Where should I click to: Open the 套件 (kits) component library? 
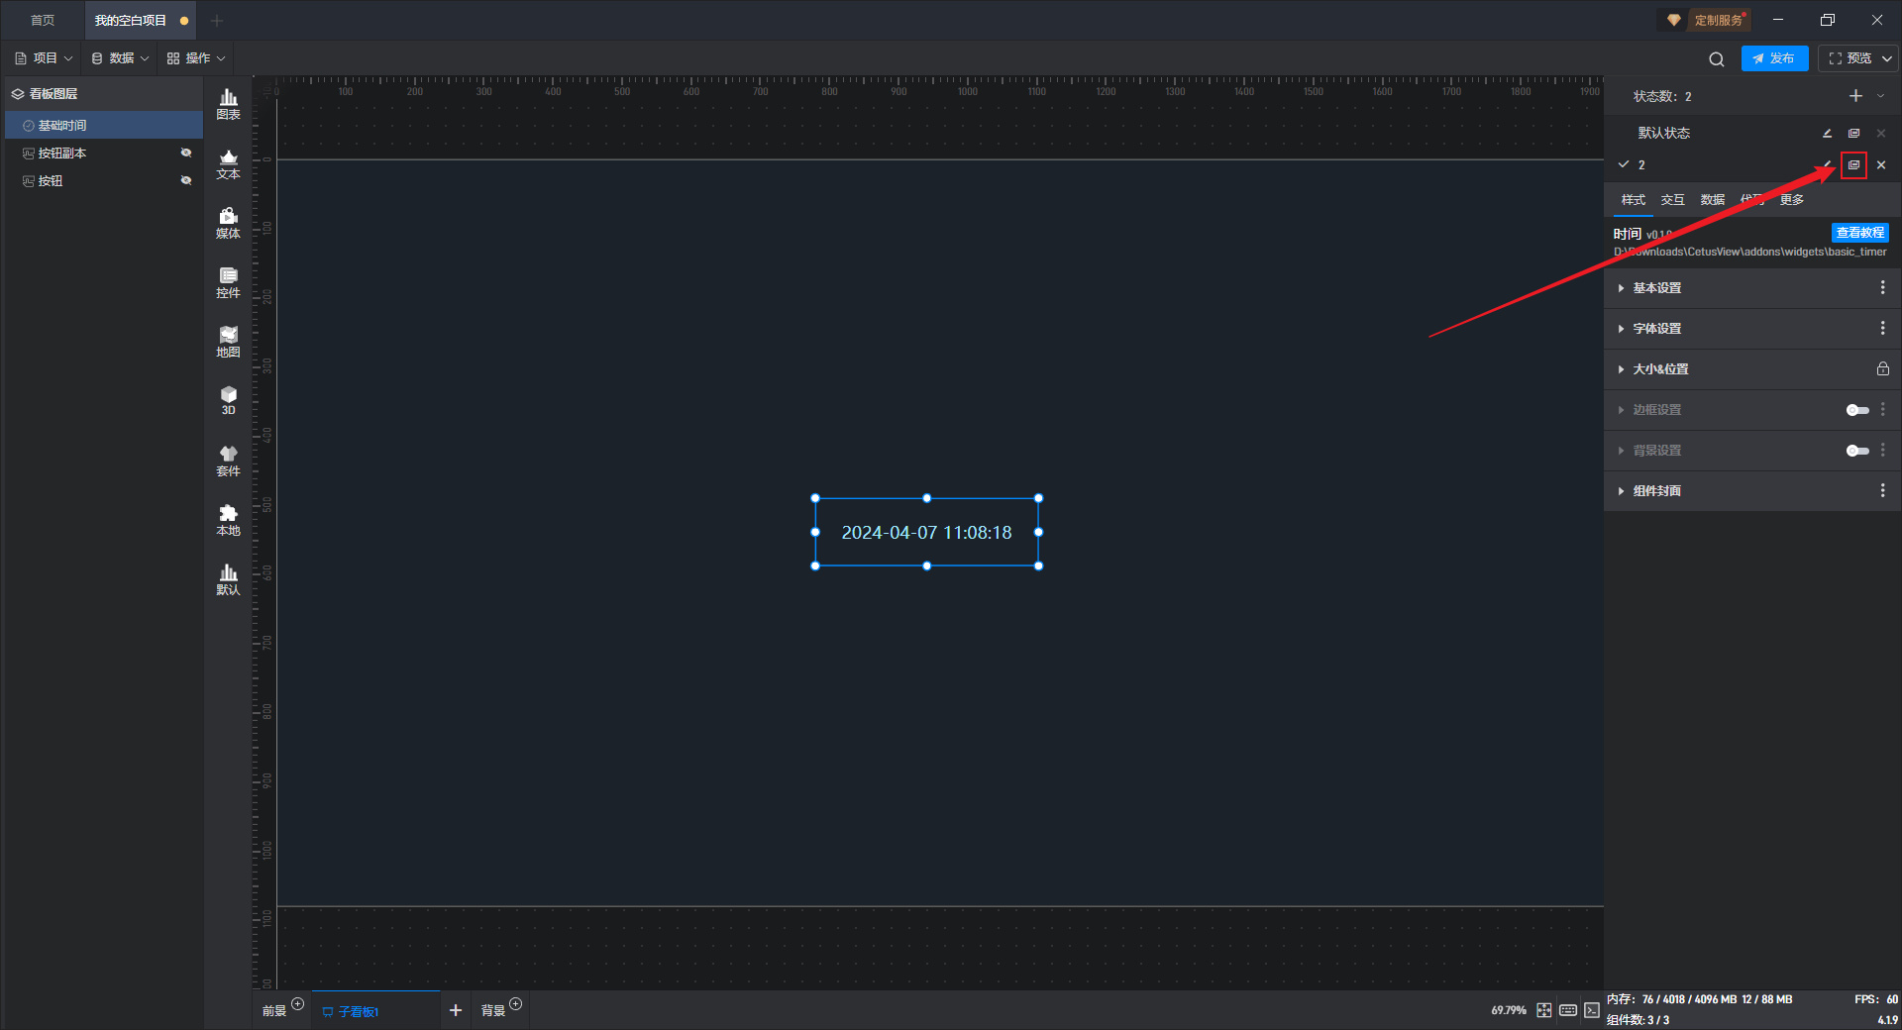[x=228, y=461]
